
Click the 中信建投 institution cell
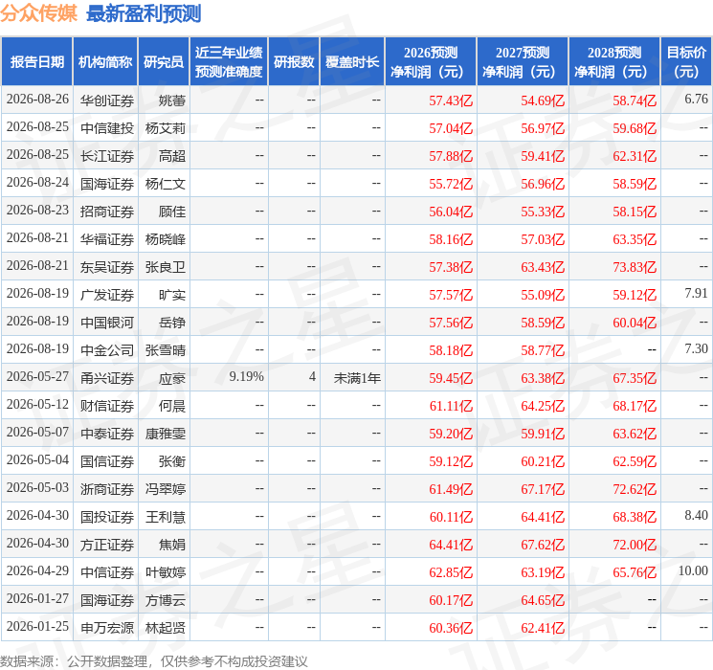tap(107, 128)
